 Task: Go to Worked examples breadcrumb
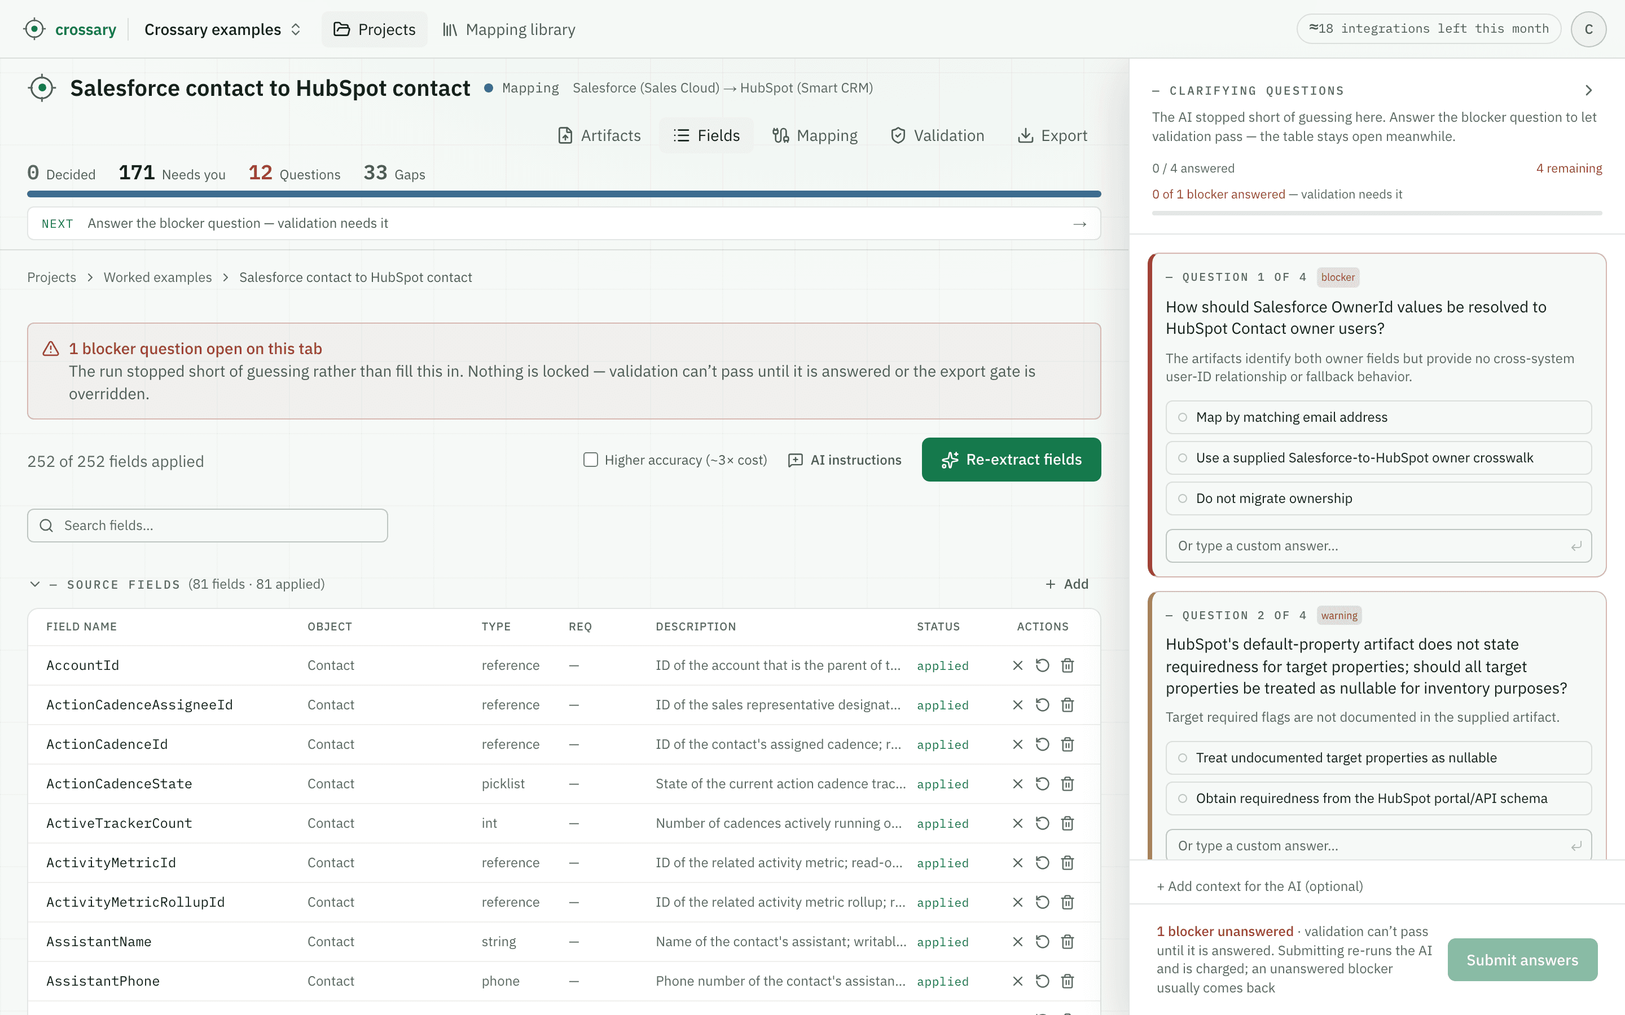tap(158, 277)
